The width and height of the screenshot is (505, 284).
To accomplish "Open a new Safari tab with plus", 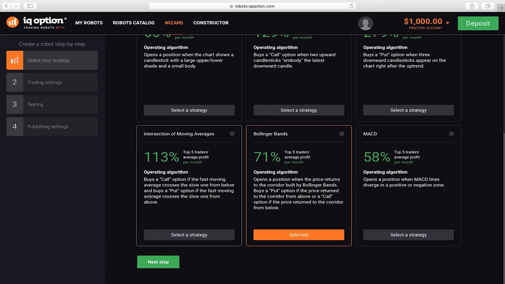I will click(501, 7).
